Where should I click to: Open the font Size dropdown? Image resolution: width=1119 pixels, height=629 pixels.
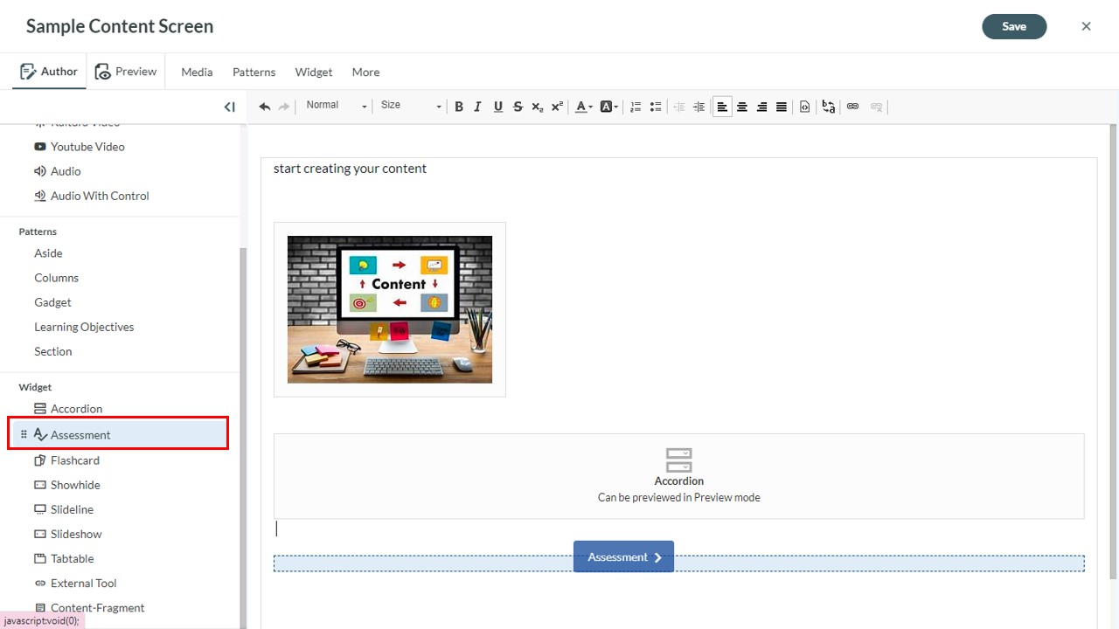click(411, 106)
